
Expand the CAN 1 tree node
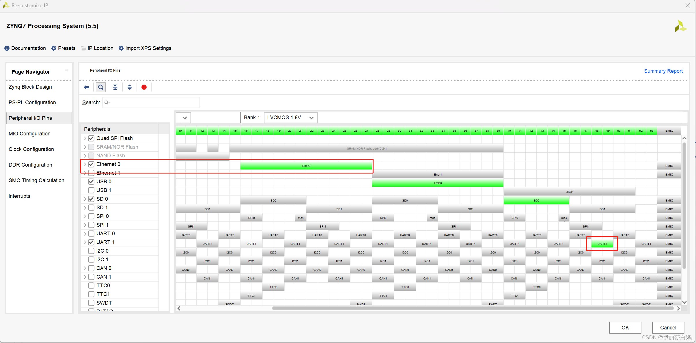(x=85, y=277)
